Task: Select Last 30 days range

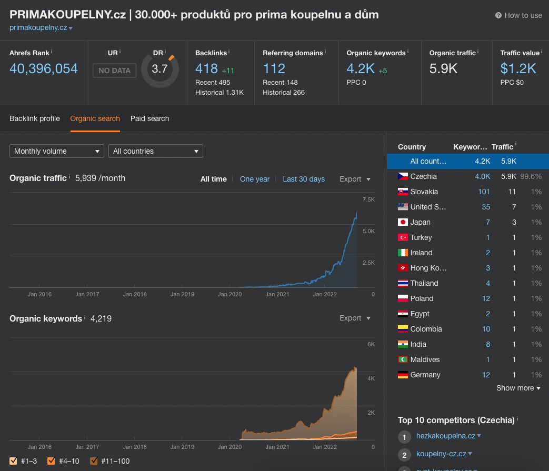Action: [304, 179]
